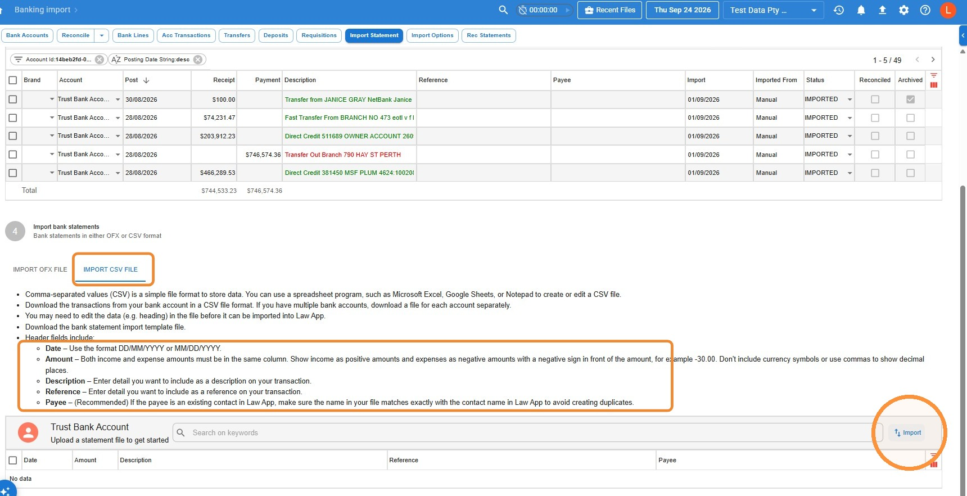Click the Import button for Trust Bank Account
Viewport: 967px width, 496px height.
pyautogui.click(x=907, y=432)
